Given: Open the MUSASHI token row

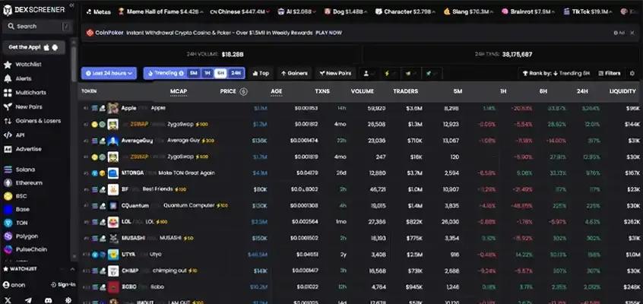Looking at the screenshot, I should pos(360,238).
